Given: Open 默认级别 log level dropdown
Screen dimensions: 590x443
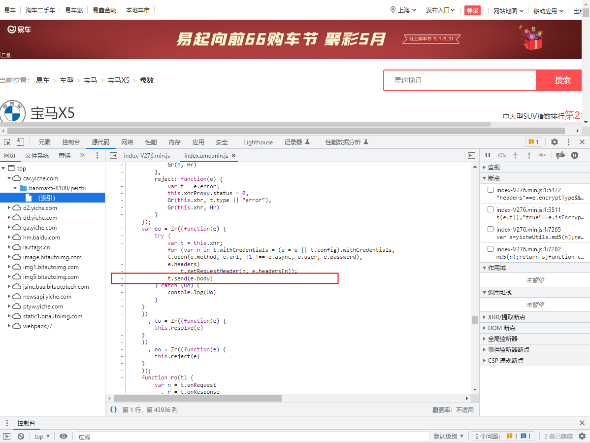Looking at the screenshot, I should [x=449, y=436].
